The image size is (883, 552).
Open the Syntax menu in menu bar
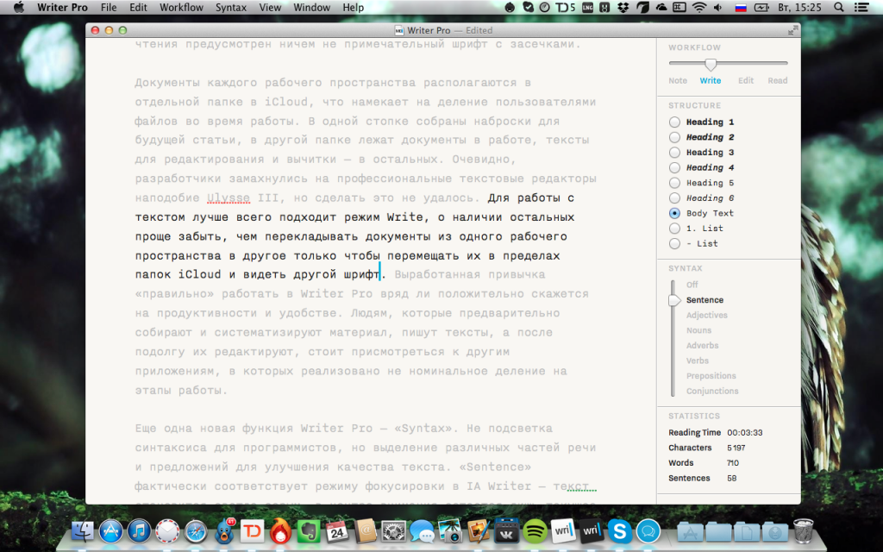[230, 8]
